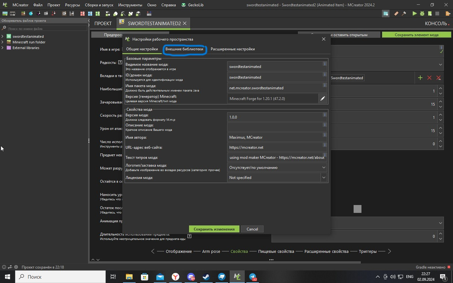
Task: Switch to the ПРОЕКТ tab
Action: click(103, 23)
